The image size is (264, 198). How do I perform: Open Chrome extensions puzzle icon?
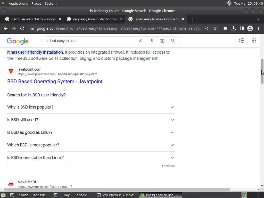tap(225, 28)
